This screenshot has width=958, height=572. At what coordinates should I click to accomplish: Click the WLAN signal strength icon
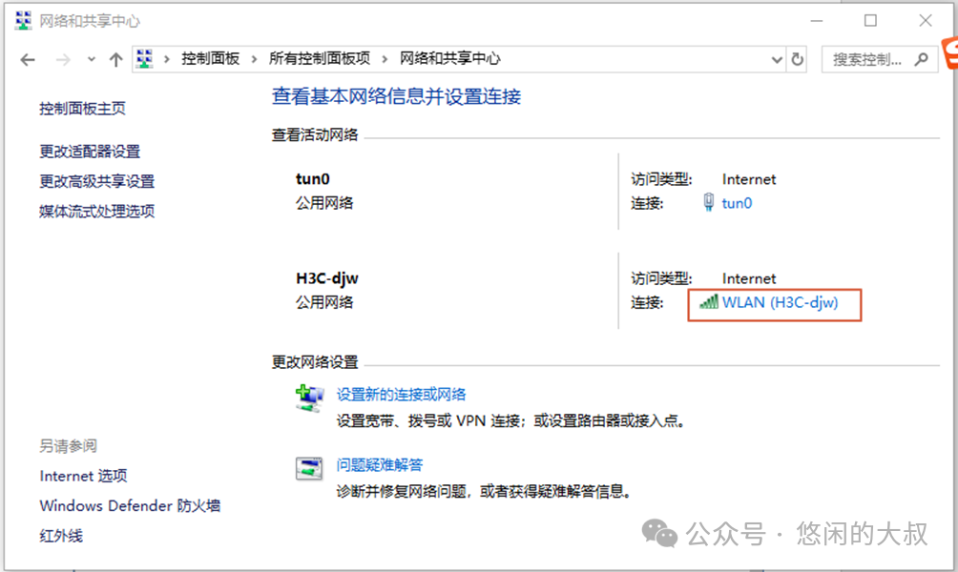[709, 301]
